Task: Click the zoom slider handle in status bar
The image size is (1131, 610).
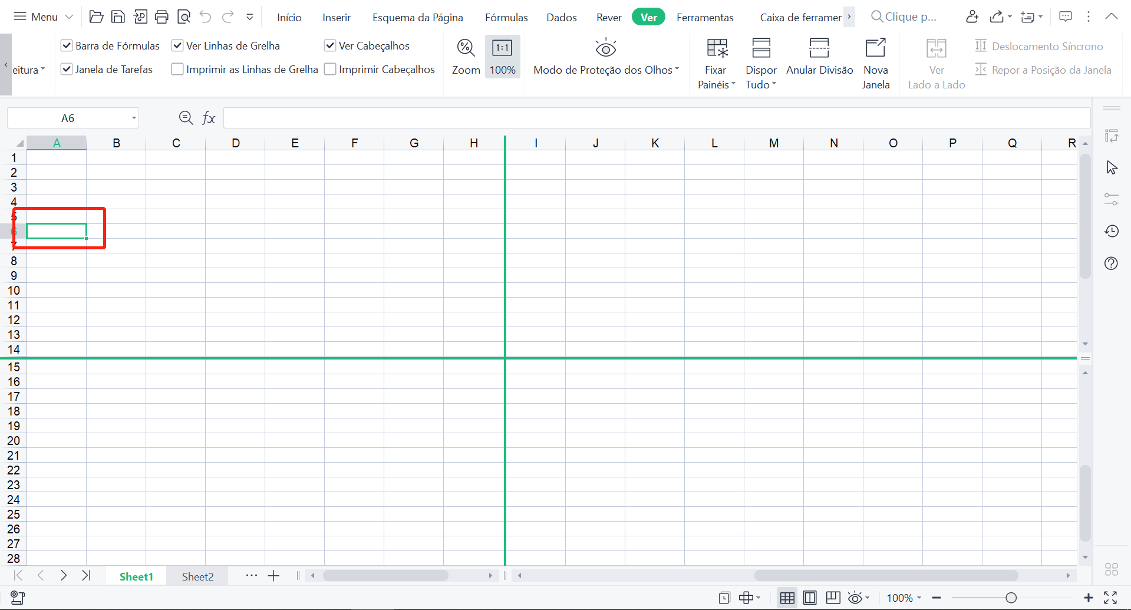Action: (1011, 598)
